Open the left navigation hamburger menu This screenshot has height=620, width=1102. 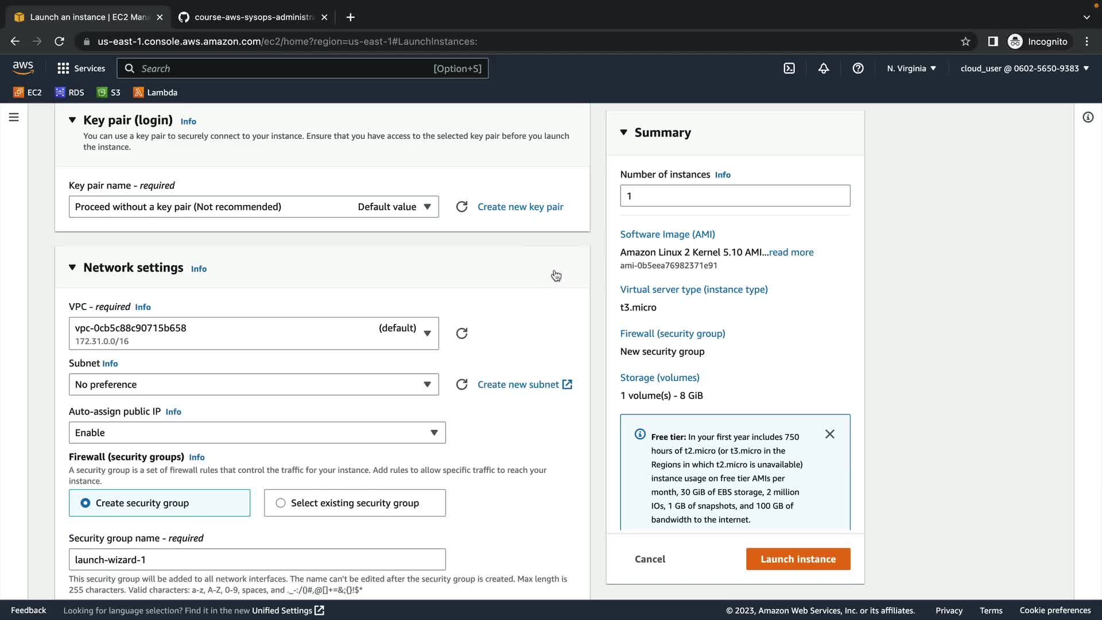[14, 117]
